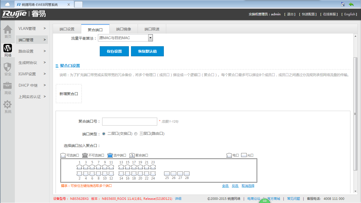This screenshot has width=361, height=203.
Task: Switch language to English
Action: click(x=349, y=14)
